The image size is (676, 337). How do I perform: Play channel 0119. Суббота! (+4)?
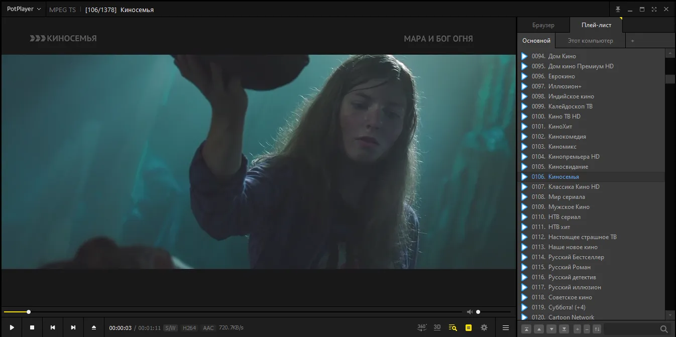click(591, 307)
